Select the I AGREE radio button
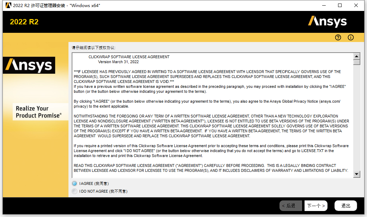Viewport: 367px width, 217px height. point(74,183)
